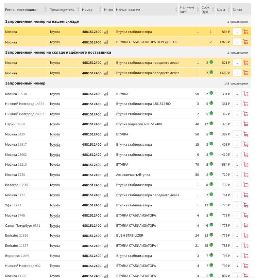Click the '1 689 ₽' price cell

224,73
